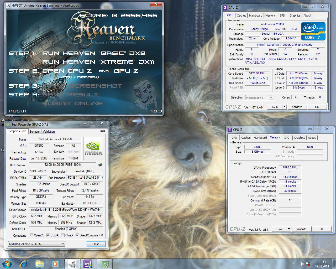Click the Driver Version field in GPU-Z
This screenshot has width=336, height=269.
(66, 210)
